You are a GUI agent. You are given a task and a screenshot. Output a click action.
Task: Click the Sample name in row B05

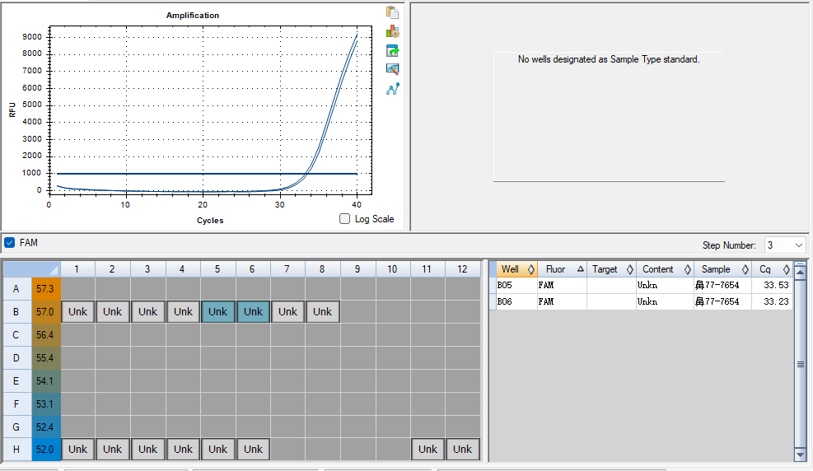(x=717, y=285)
